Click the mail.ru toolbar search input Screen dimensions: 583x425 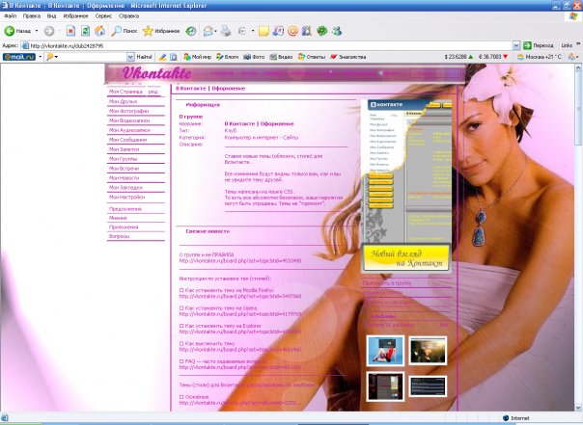pyautogui.click(x=90, y=57)
